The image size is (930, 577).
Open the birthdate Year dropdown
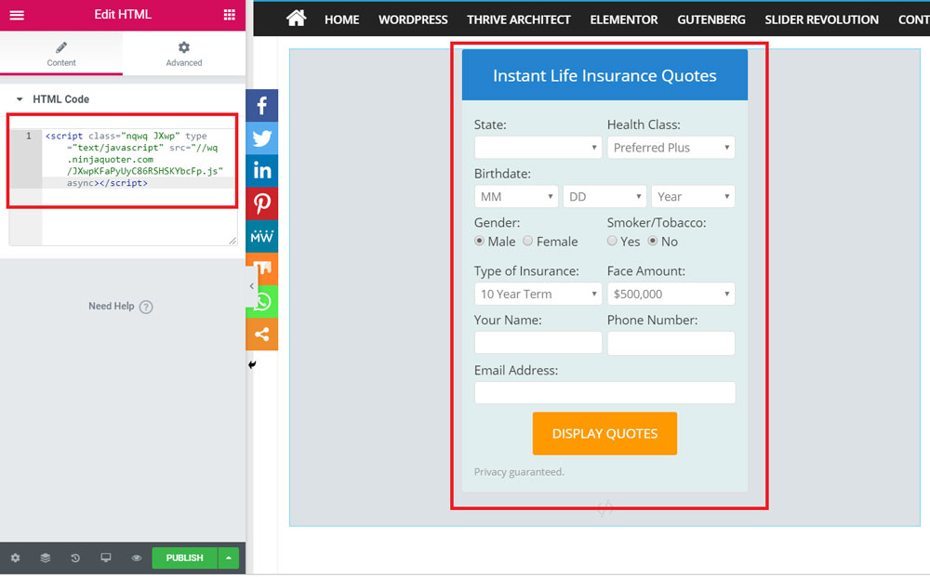693,197
